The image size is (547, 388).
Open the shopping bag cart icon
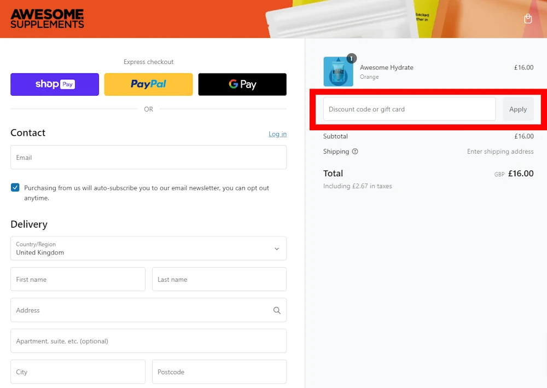click(528, 19)
